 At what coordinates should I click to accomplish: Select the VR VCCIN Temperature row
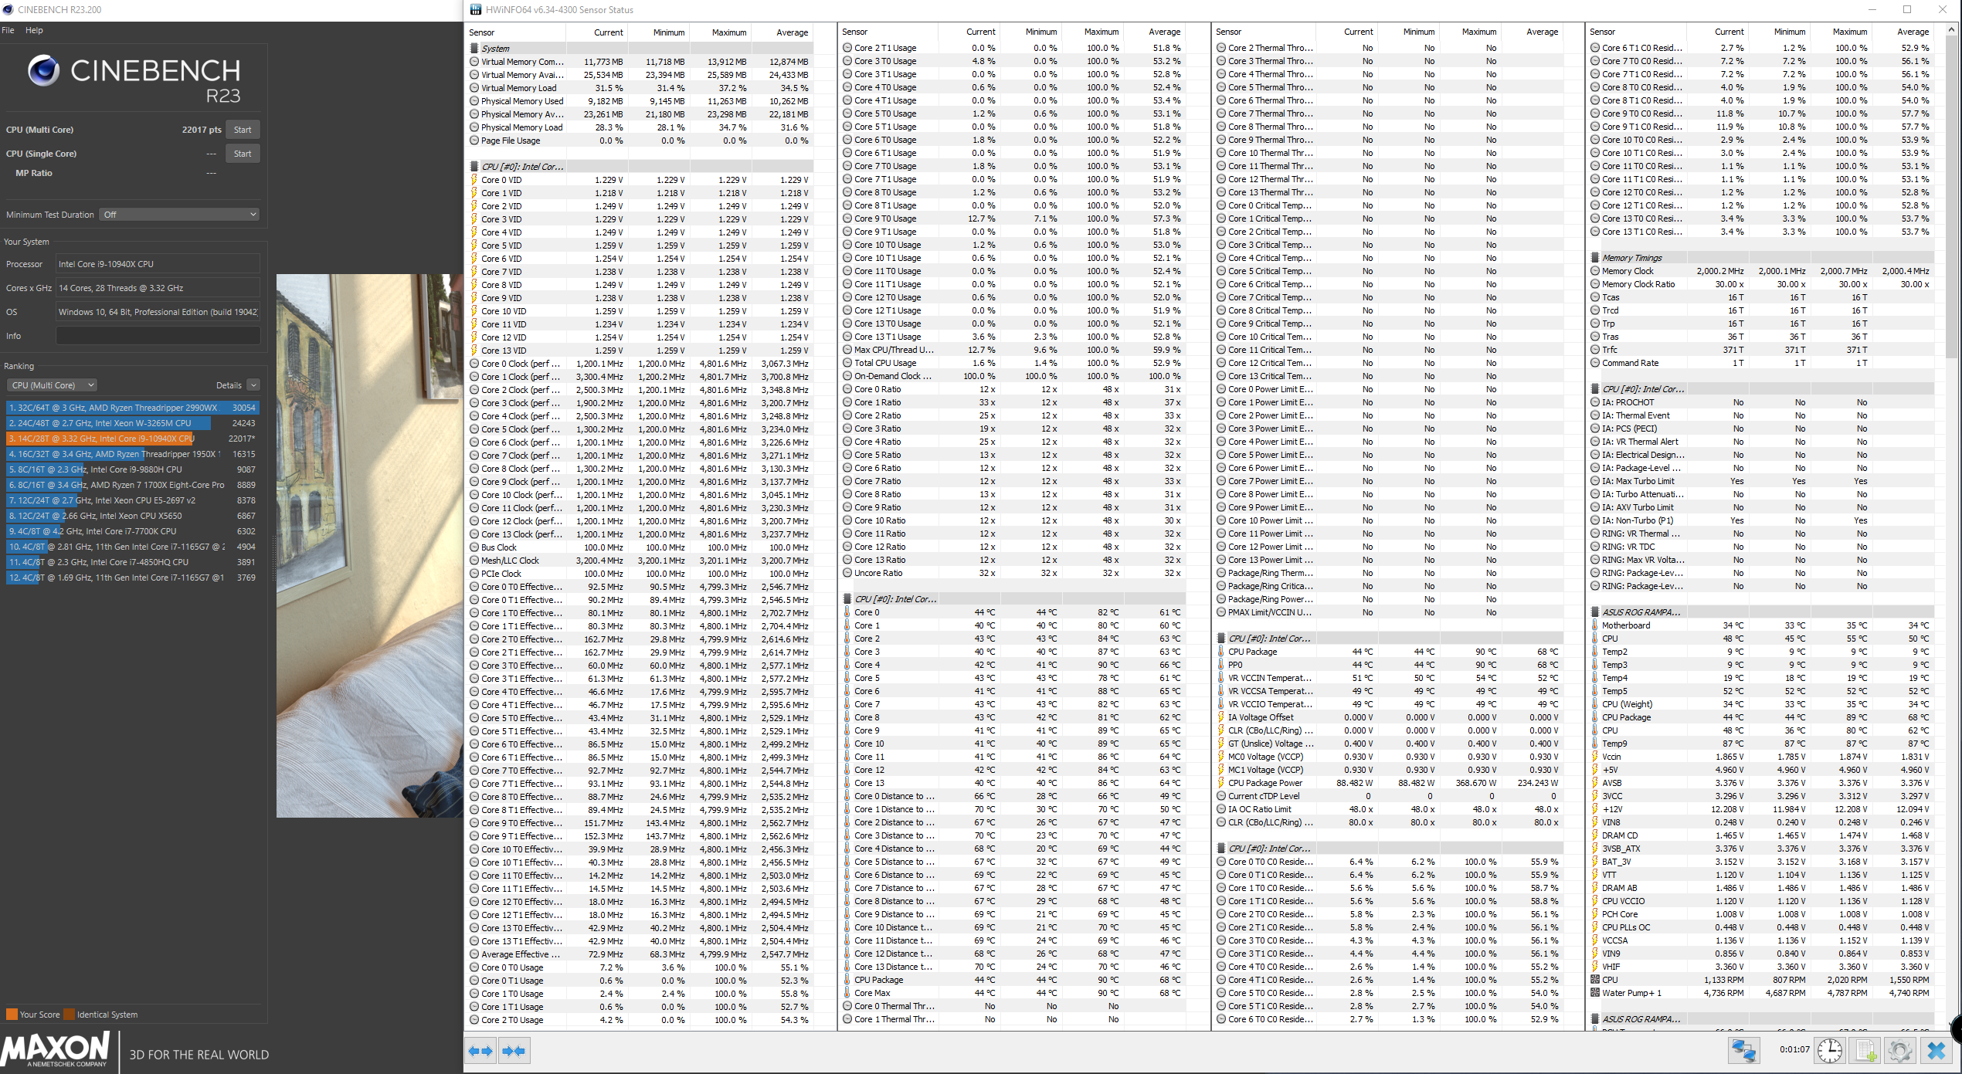point(1388,678)
